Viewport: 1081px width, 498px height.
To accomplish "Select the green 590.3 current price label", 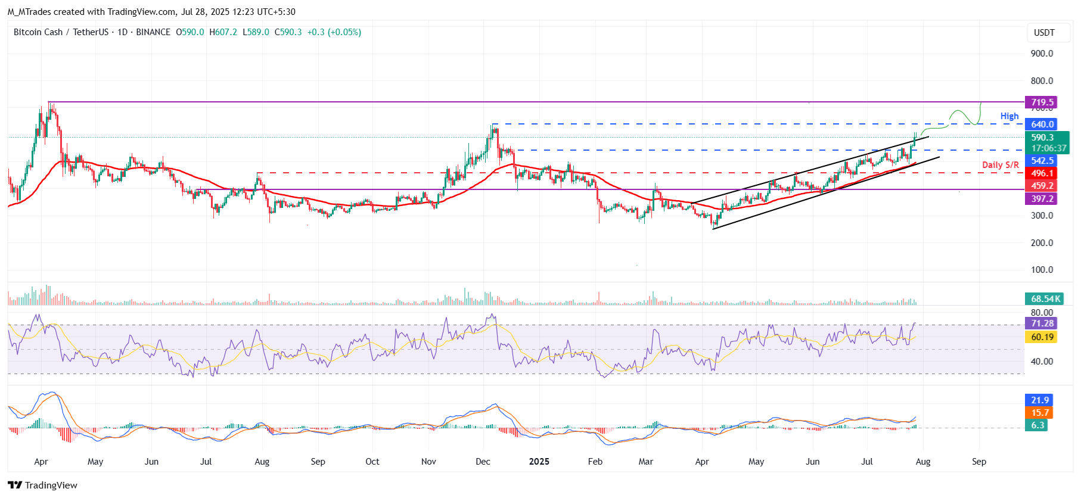I will pyautogui.click(x=1043, y=138).
